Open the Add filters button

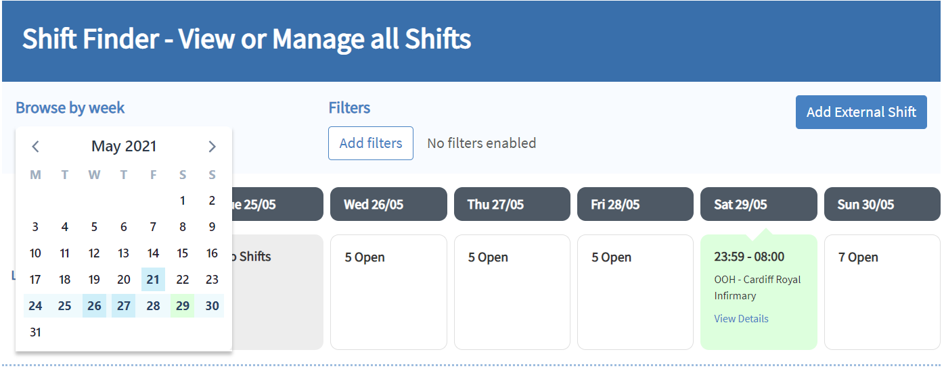point(370,143)
